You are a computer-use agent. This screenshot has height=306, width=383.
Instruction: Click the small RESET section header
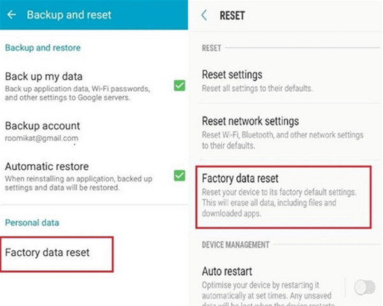(x=211, y=48)
